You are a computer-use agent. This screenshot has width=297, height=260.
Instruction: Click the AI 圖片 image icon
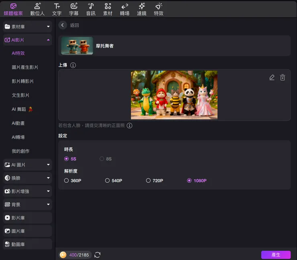(7, 165)
